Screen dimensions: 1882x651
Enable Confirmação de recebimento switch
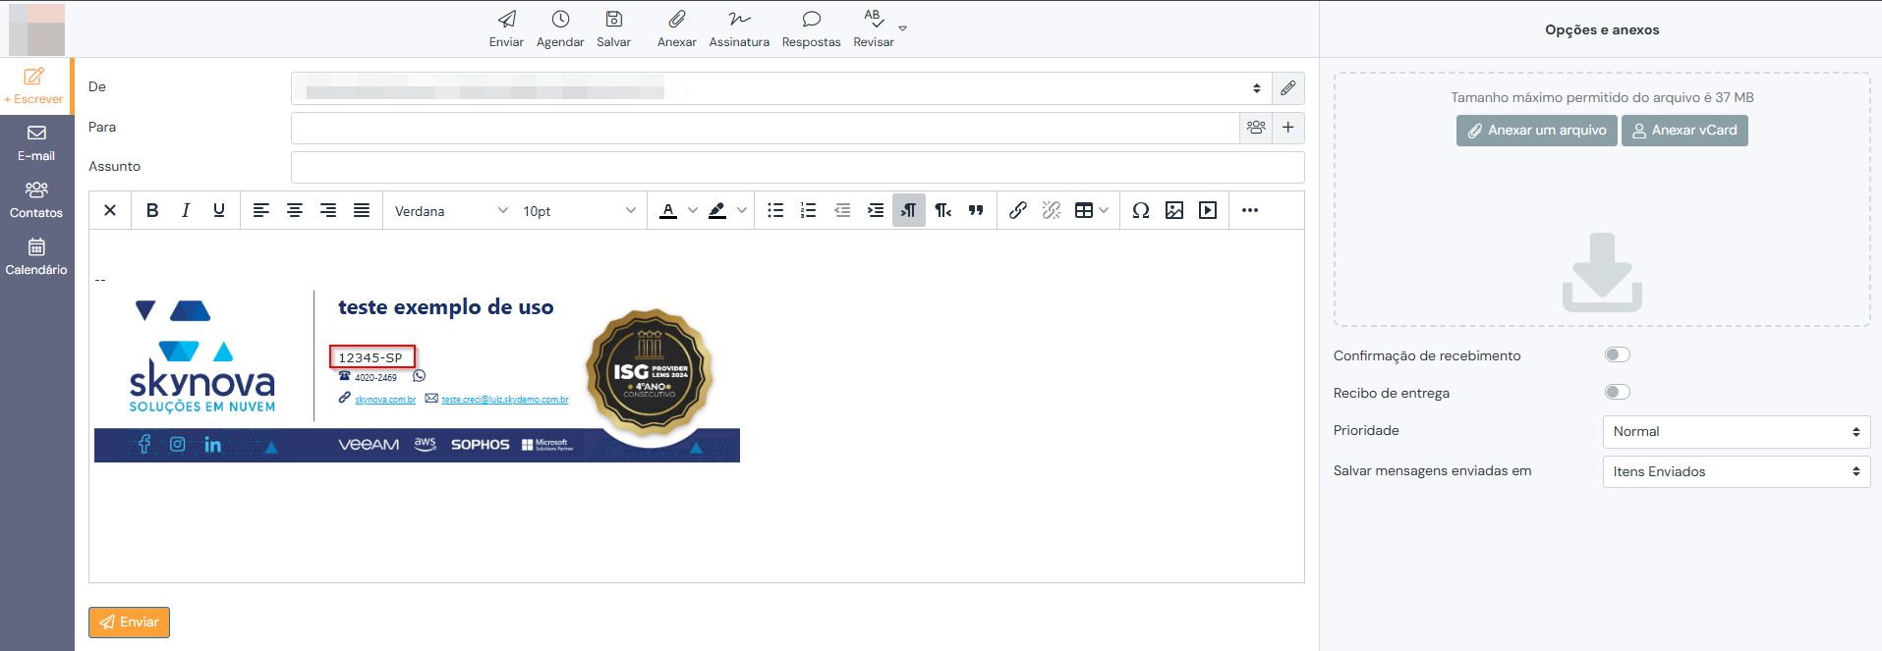click(x=1617, y=354)
